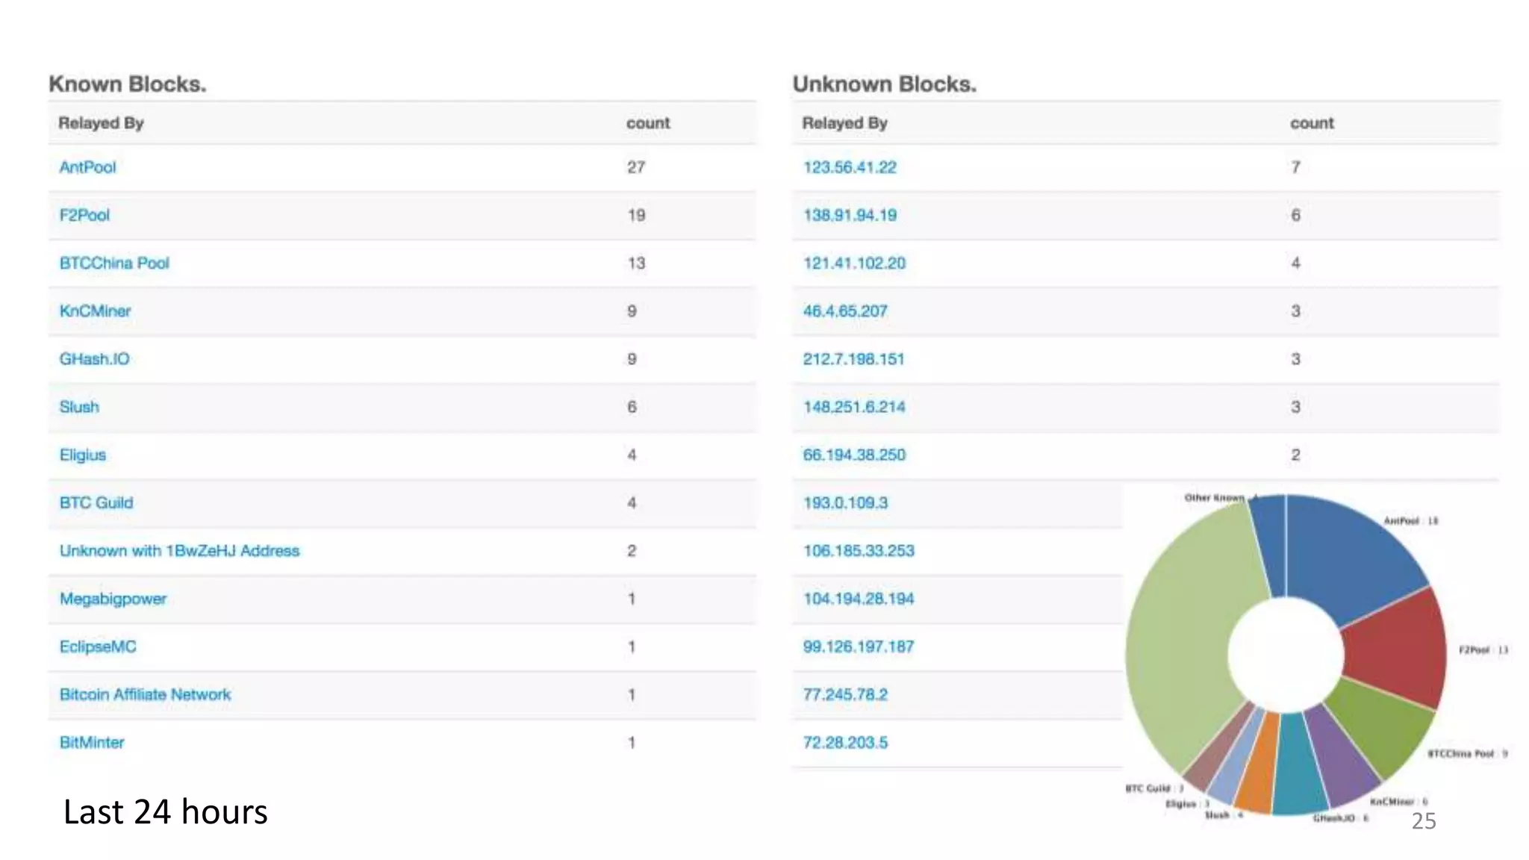Select the KnCMiner link
1529x860 pixels.
pyautogui.click(x=95, y=311)
